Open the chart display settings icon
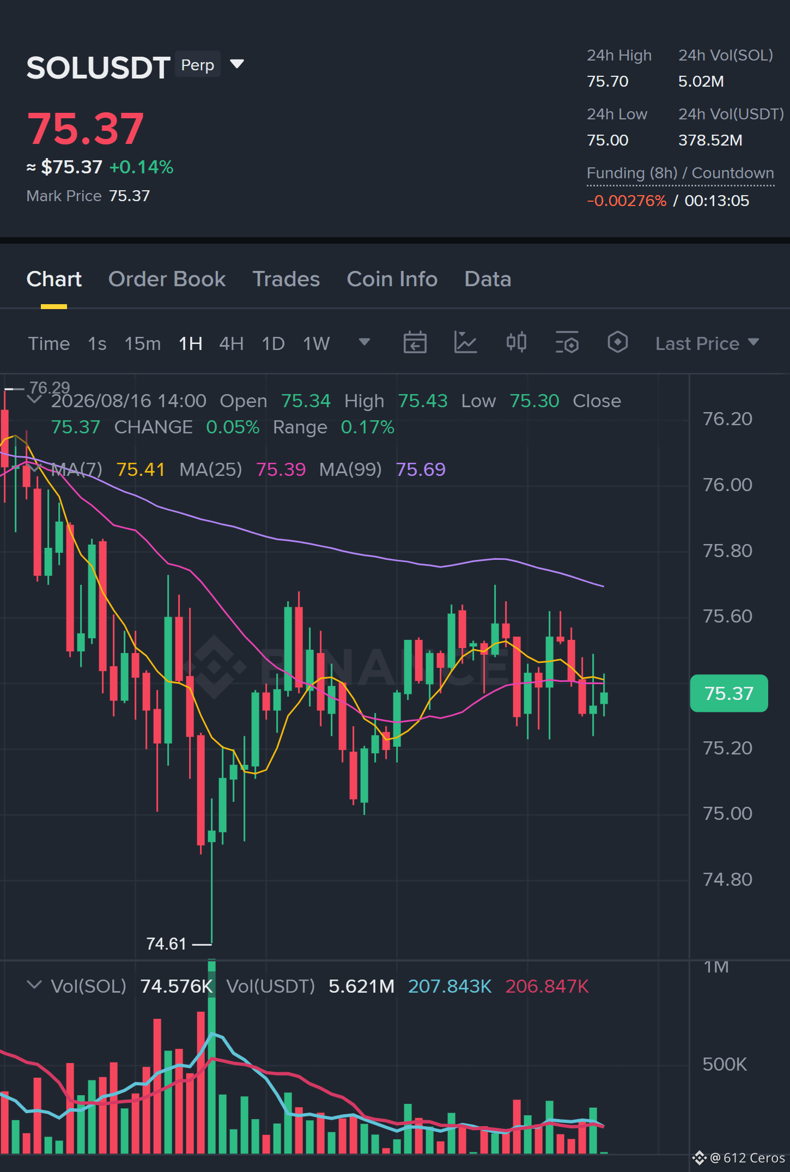This screenshot has height=1172, width=790. coord(567,343)
